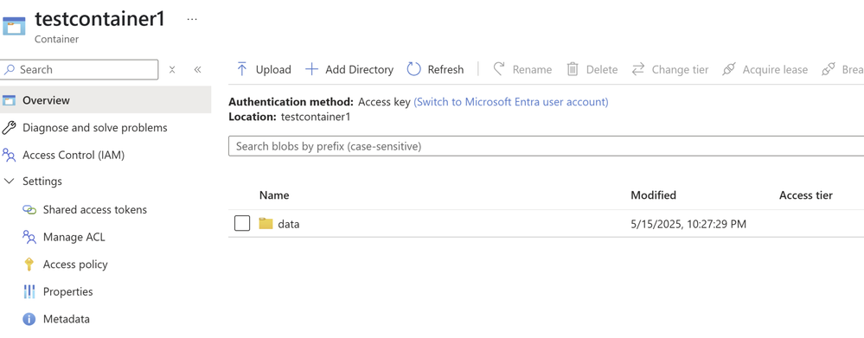Click the Delete trash can icon
Viewport: 864px width, 338px height.
point(573,69)
